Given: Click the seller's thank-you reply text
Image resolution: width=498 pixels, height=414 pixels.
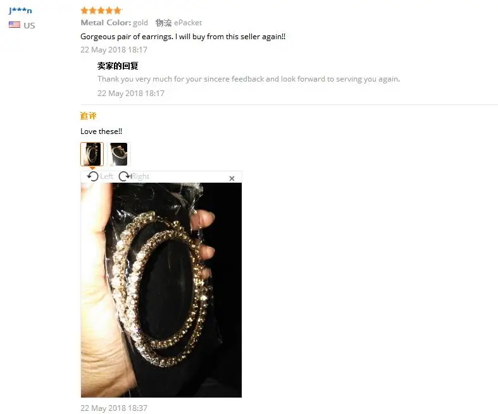Looking at the screenshot, I should [249, 79].
